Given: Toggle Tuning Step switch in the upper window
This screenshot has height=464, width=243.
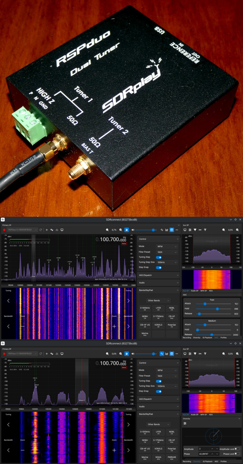Looking at the screenshot, I should tap(159, 257).
